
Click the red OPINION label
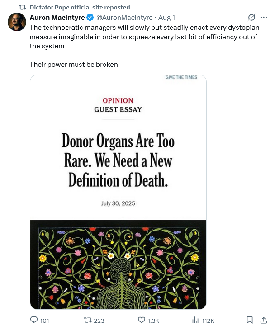(118, 100)
